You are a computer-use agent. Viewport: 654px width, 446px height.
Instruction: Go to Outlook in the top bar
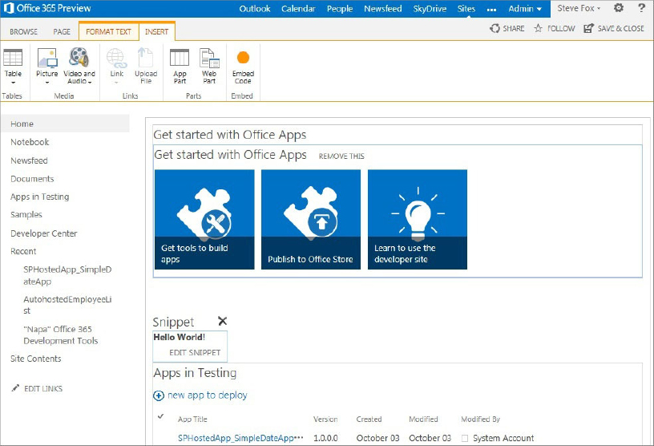pyautogui.click(x=254, y=8)
